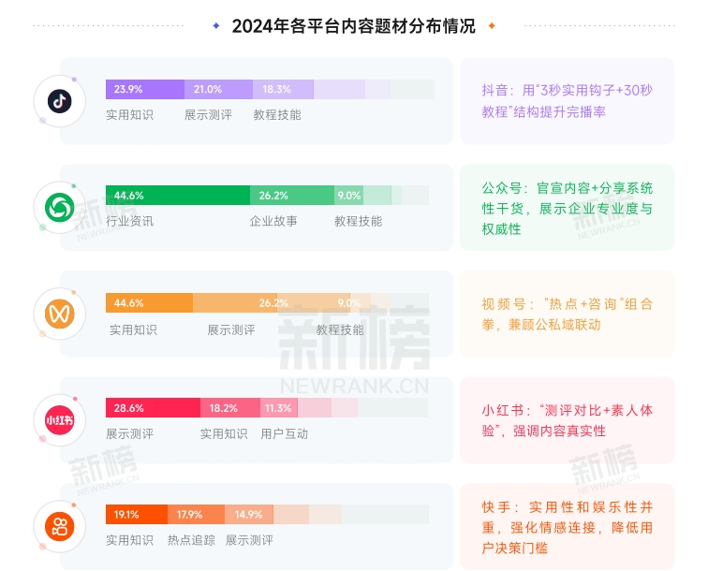Click the 28.6% red 展示测评 segment
Image resolution: width=708 pixels, height=571 pixels.
point(153,408)
